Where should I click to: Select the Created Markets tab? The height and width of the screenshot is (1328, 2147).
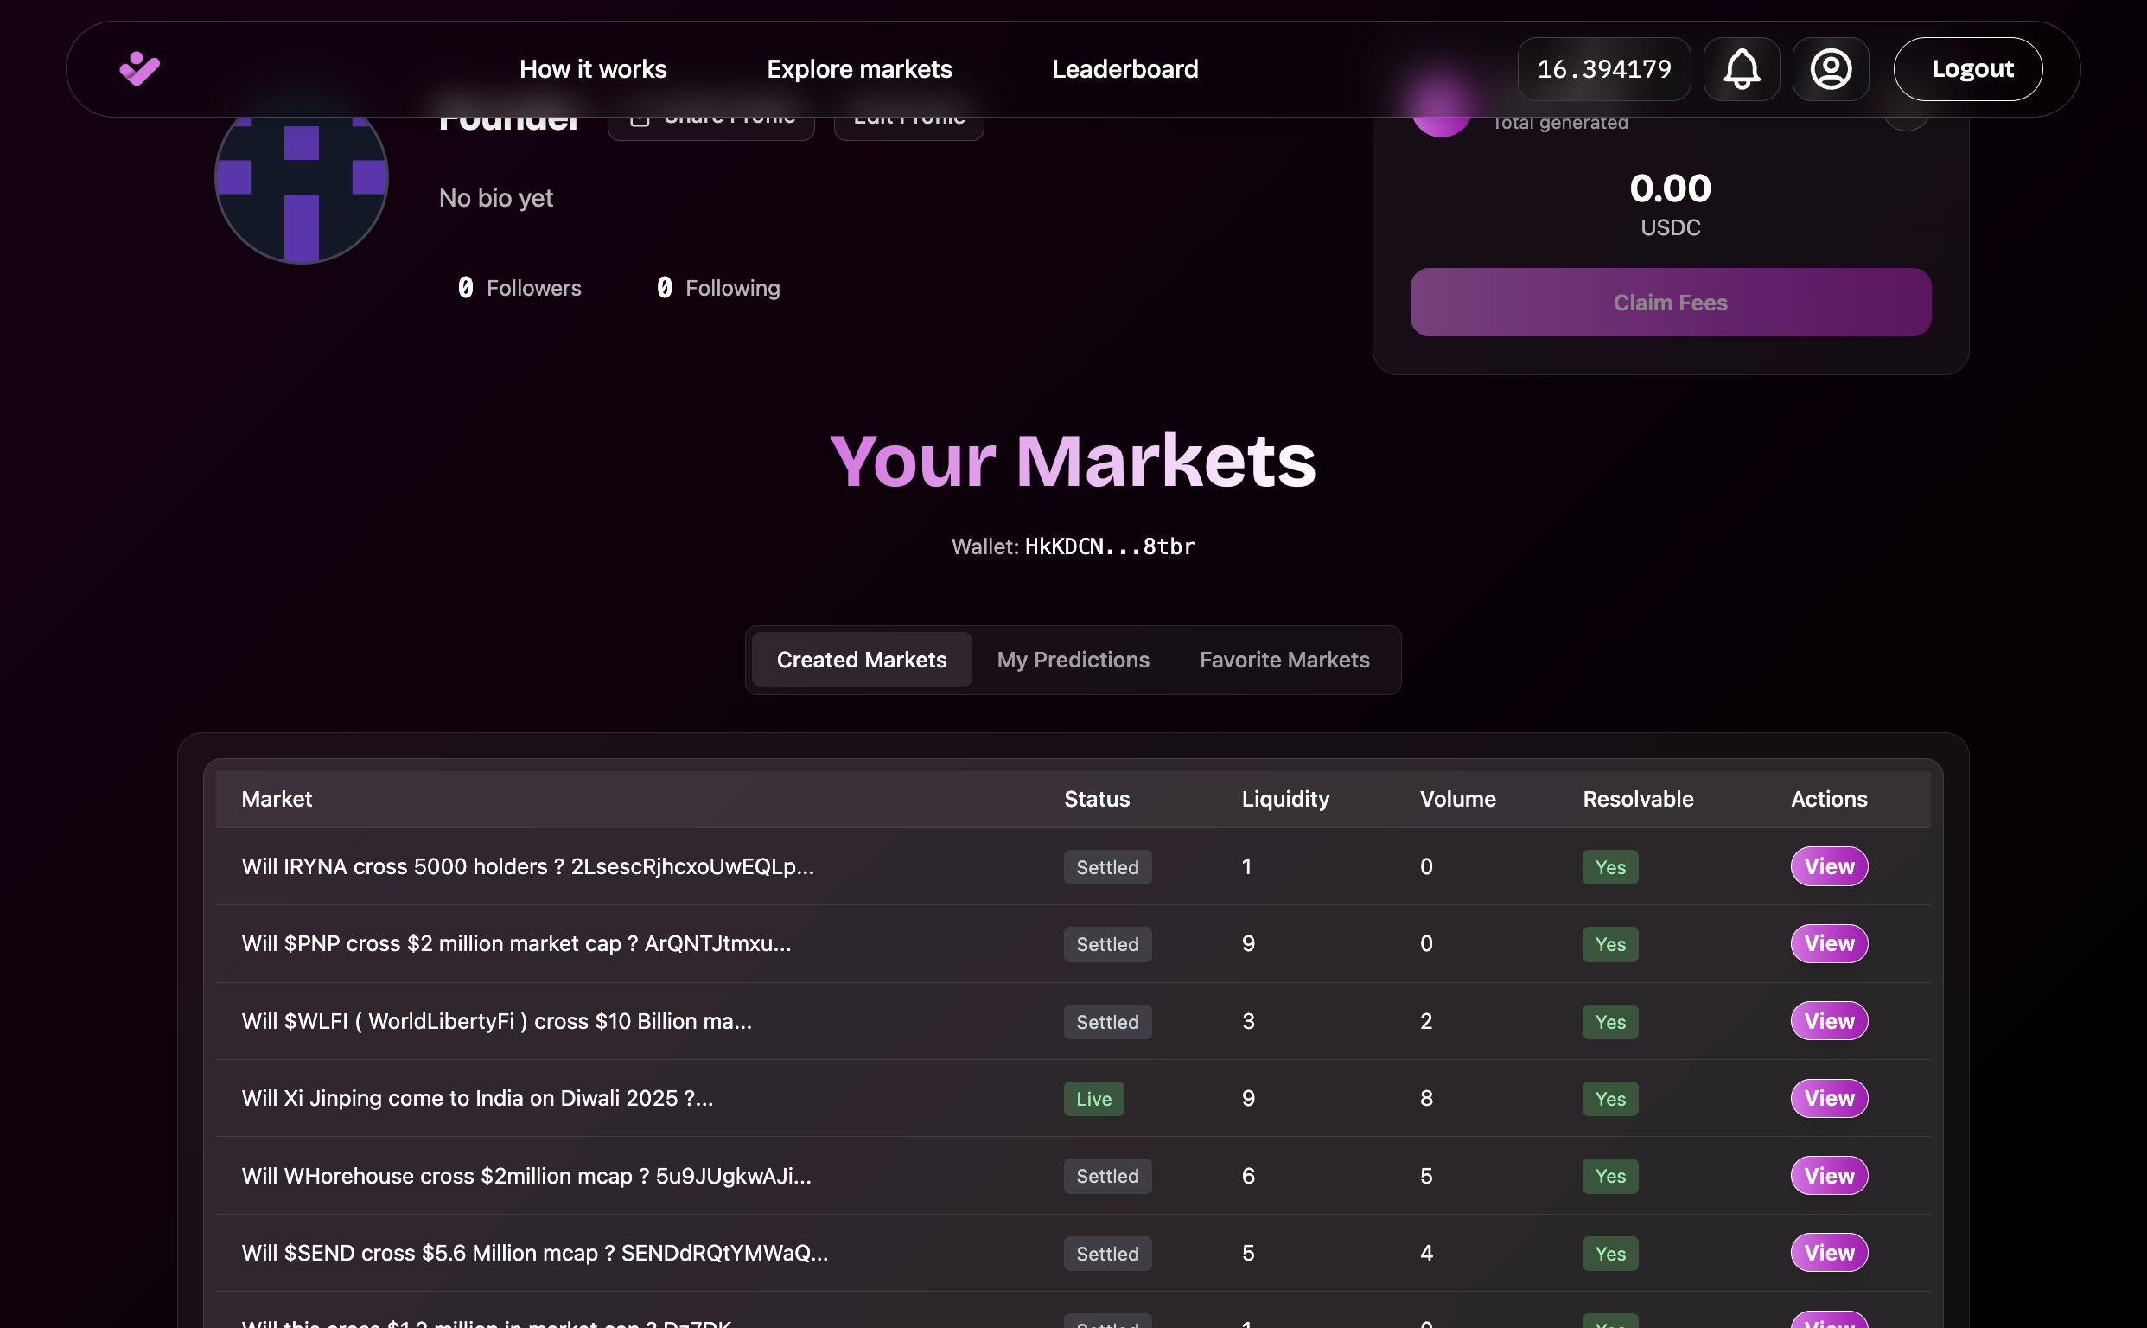[862, 660]
